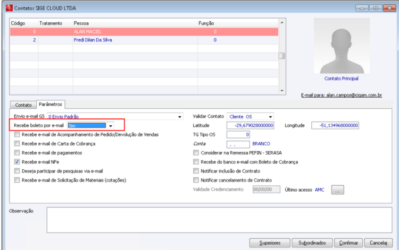The width and height of the screenshot is (399, 250).
Task: Uncheck Recebe e-mail NFe checkbox
Action: [17, 162]
